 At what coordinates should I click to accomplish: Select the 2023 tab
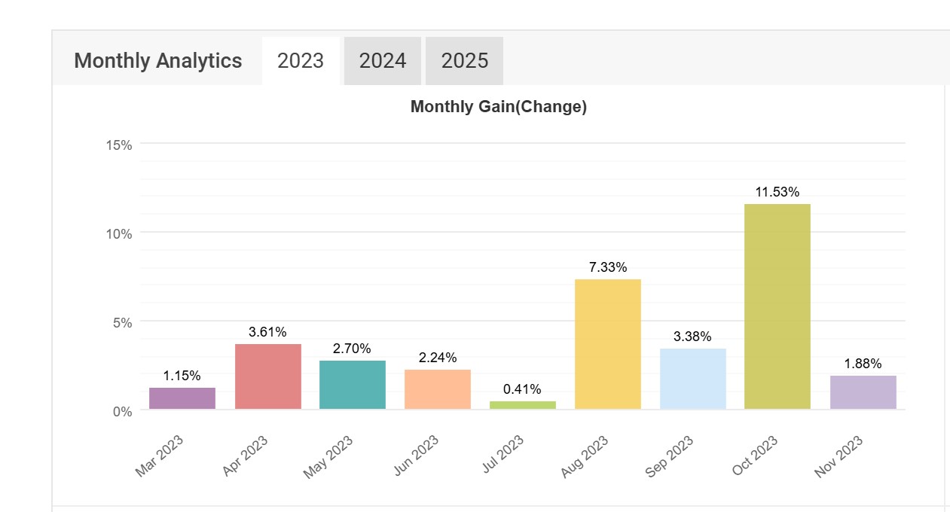[x=299, y=60]
